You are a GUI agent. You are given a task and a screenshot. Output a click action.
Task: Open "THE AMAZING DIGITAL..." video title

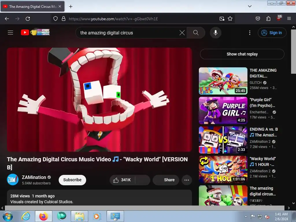(263, 73)
